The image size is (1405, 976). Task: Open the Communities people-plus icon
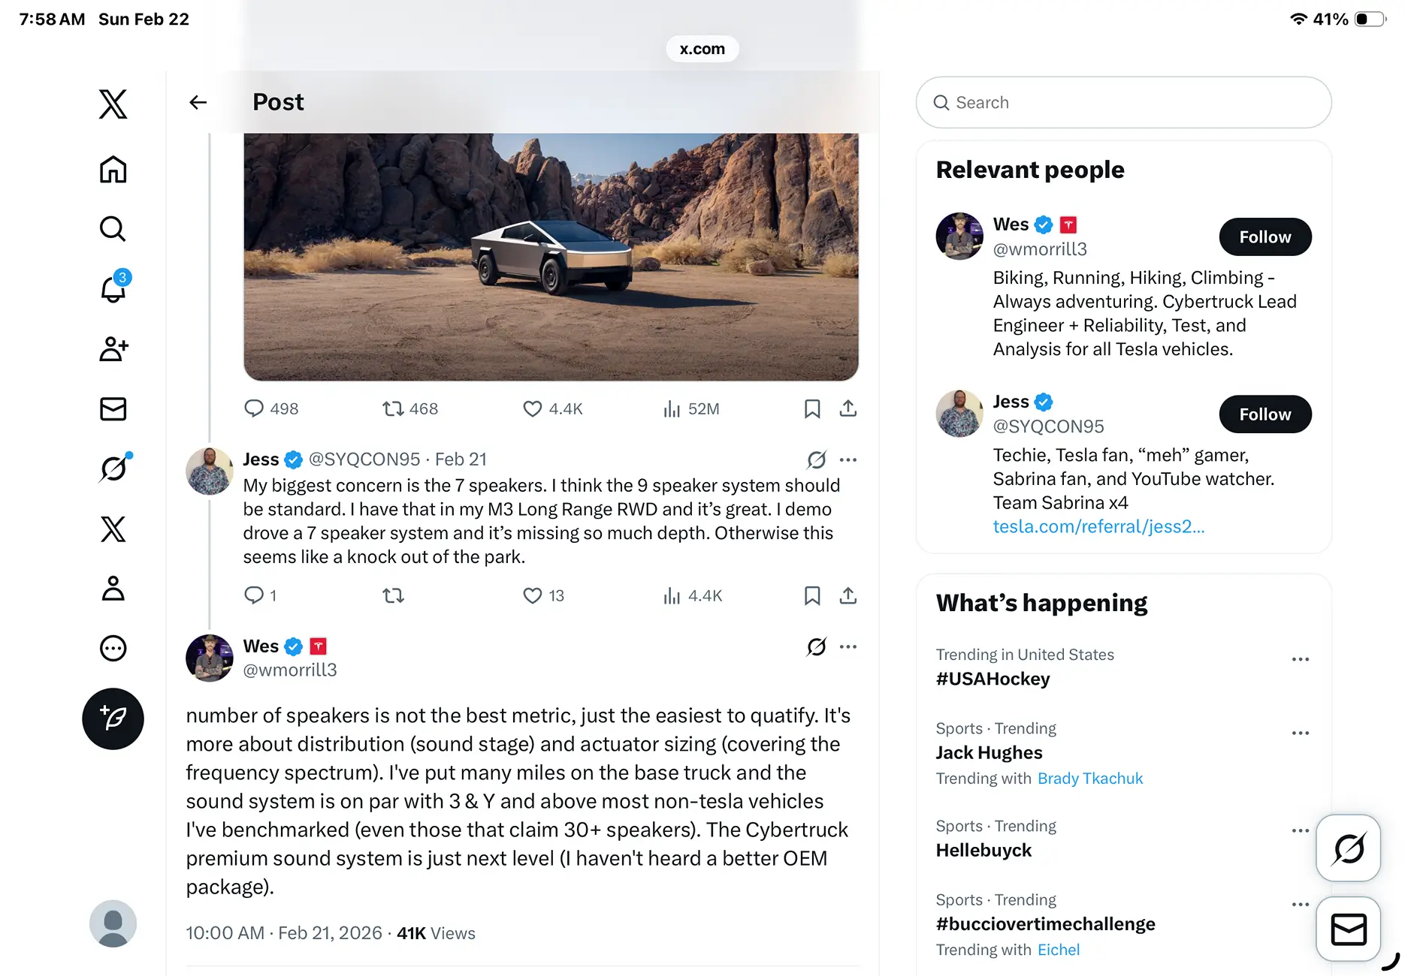pyautogui.click(x=113, y=349)
